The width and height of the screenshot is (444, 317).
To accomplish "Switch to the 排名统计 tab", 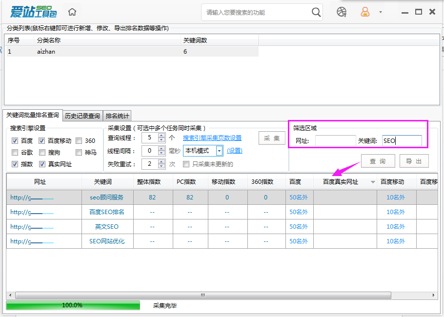I will [117, 115].
